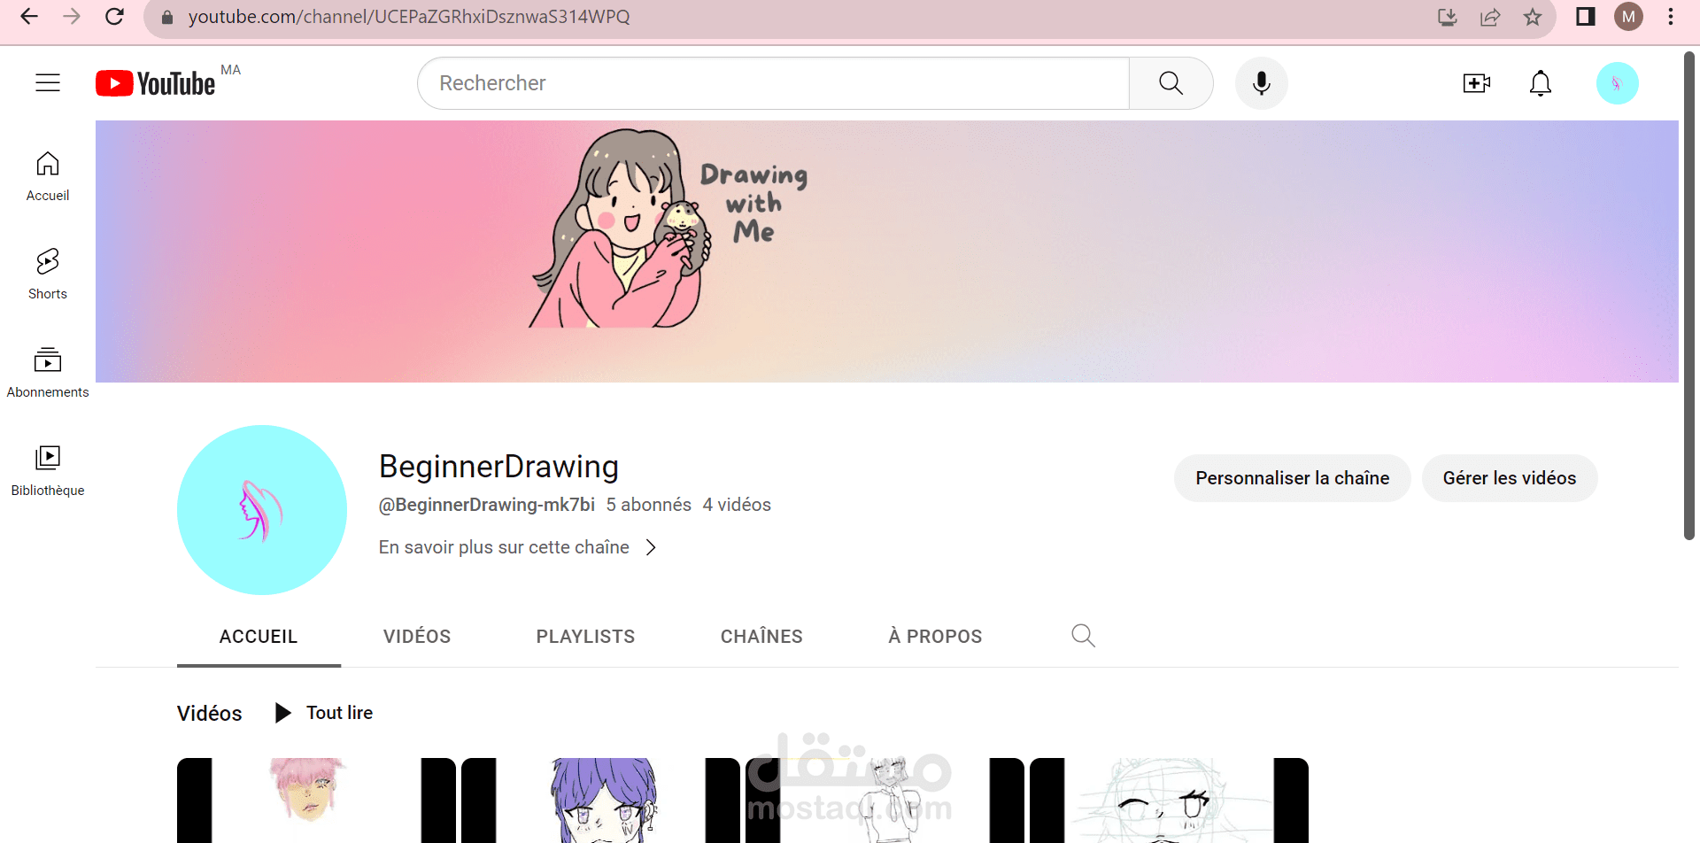Open Bibliothèque in the sidebar

pyautogui.click(x=48, y=471)
